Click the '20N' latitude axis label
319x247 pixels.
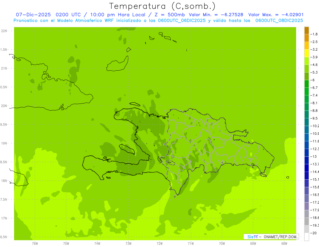tap(4, 106)
